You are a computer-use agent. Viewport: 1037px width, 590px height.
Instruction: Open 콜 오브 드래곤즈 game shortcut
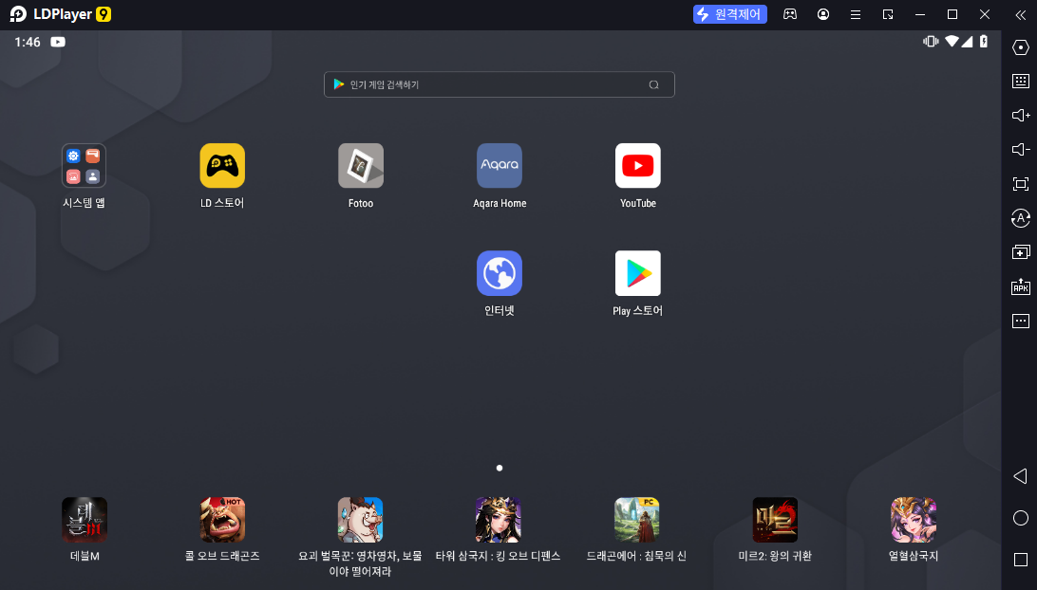coord(222,520)
